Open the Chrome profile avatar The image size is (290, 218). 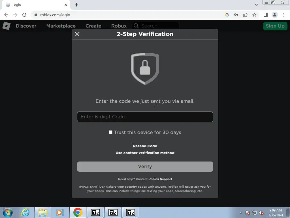275,15
